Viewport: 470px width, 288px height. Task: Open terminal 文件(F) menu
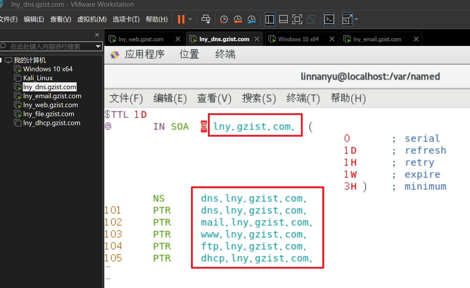pyautogui.click(x=126, y=98)
